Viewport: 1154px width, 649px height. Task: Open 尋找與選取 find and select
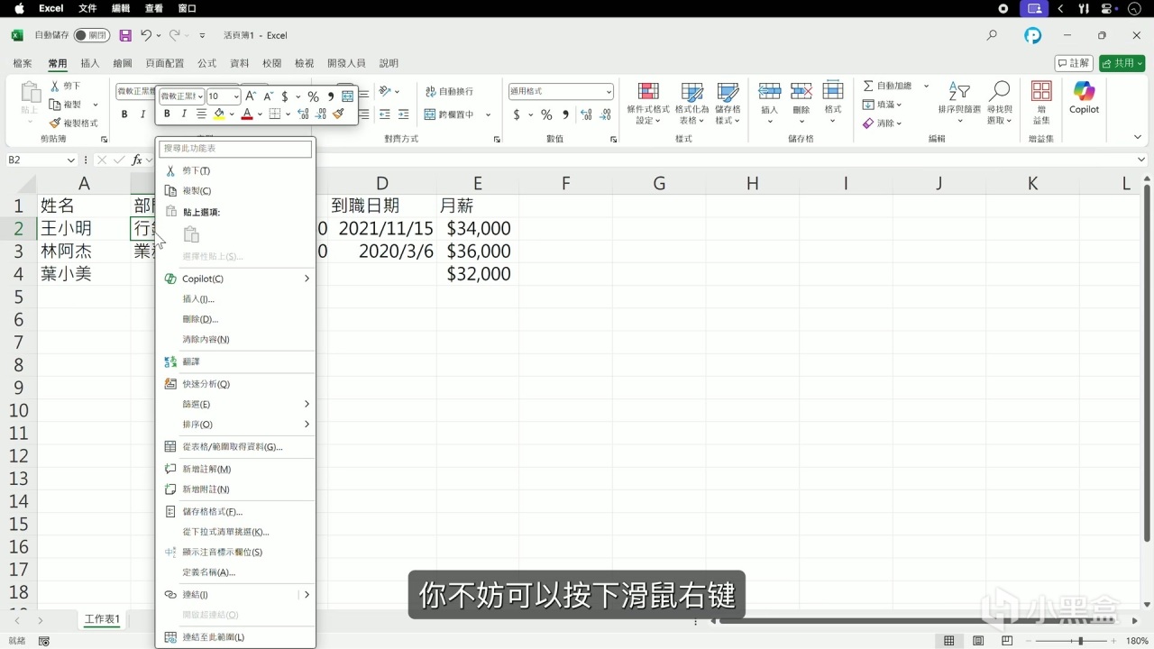(x=999, y=102)
